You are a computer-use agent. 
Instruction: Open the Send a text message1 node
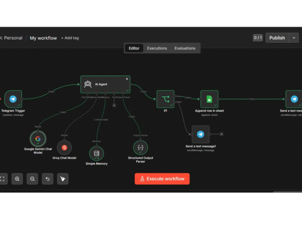tap(201, 134)
